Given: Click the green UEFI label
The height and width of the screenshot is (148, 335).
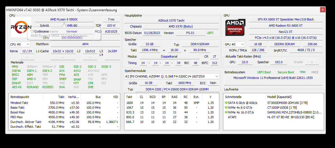Looking at the screenshot, I should tap(210, 33).
